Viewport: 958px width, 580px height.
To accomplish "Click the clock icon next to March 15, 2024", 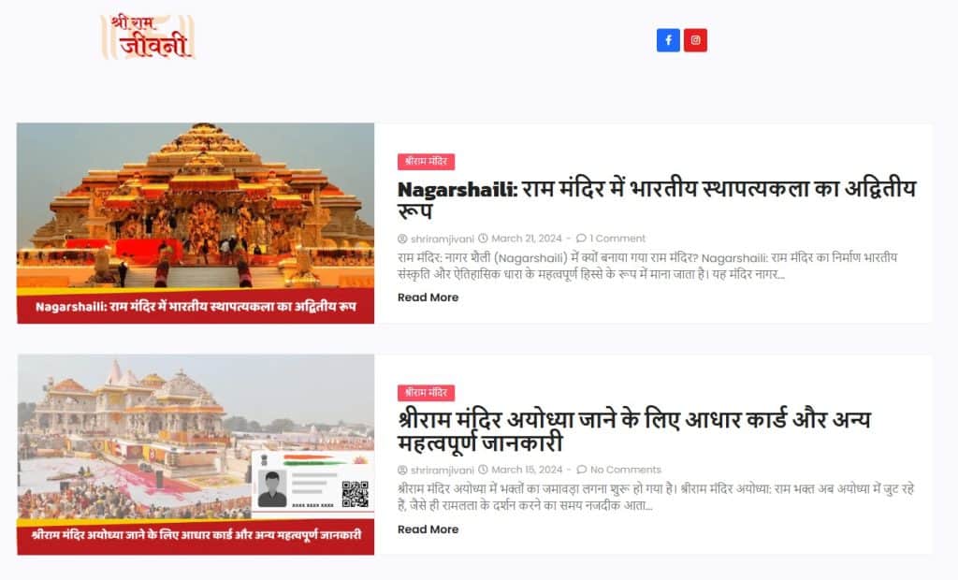I will click(x=483, y=470).
